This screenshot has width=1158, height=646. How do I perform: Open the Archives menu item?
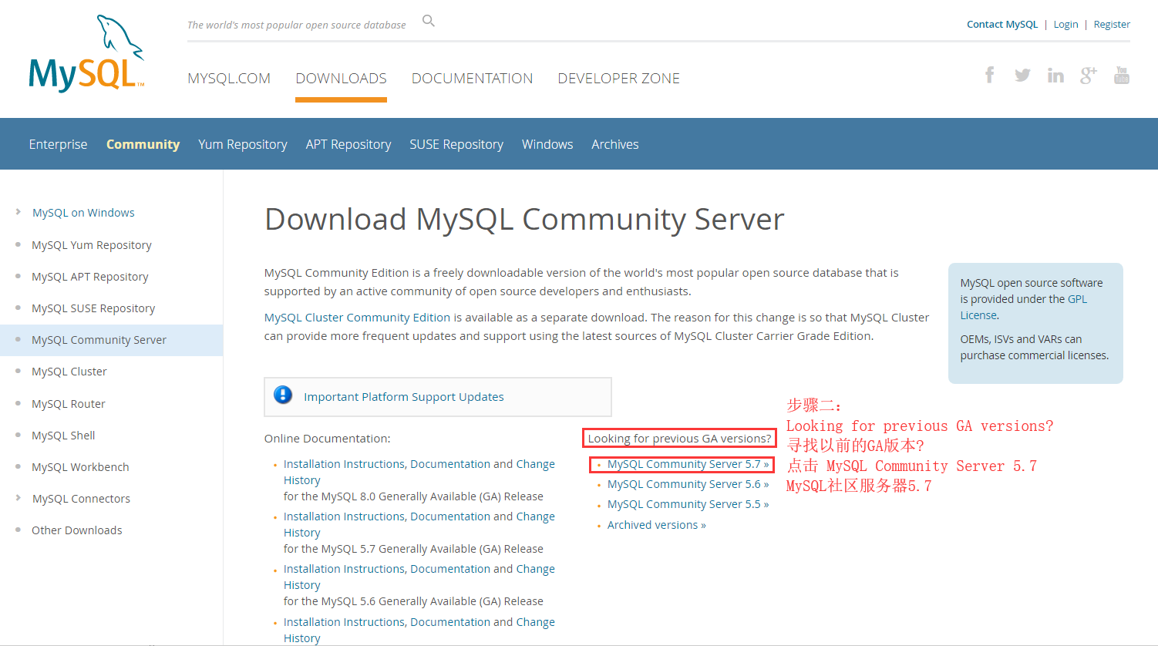point(614,144)
